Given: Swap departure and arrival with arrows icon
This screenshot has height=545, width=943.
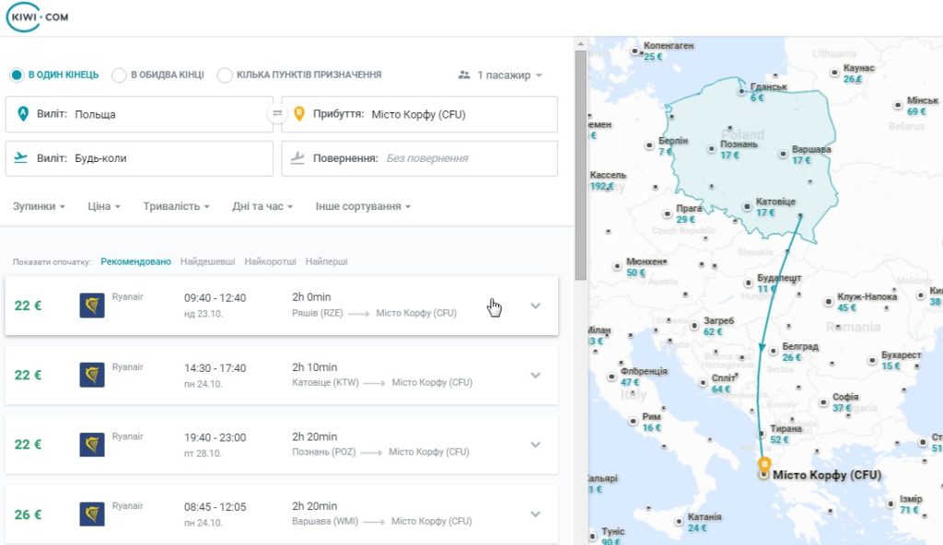Looking at the screenshot, I should 277,112.
